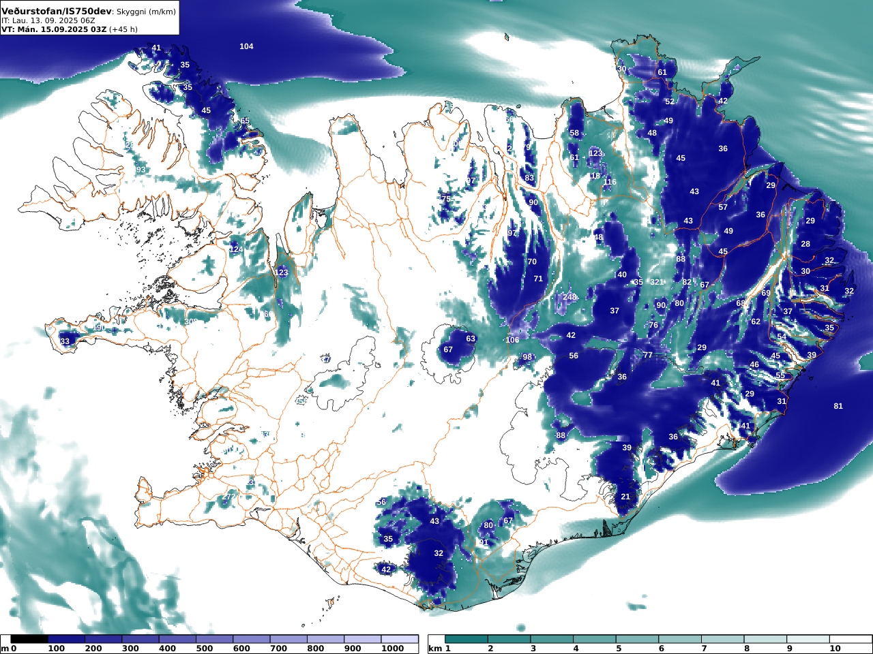Viewport: 873px width, 654px height.
Task: Click the 9–10 km white legend swatch
Action: tap(808, 639)
